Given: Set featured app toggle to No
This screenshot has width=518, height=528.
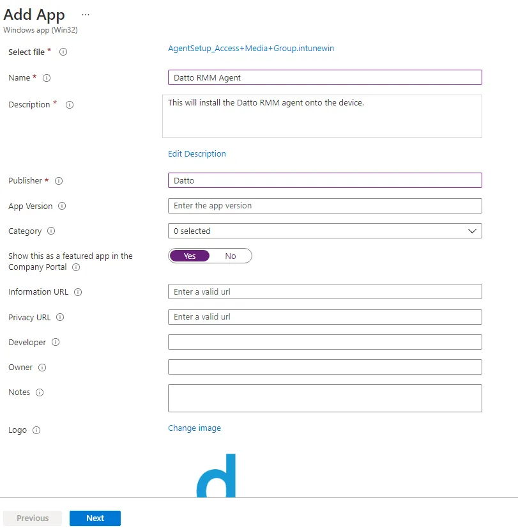Looking at the screenshot, I should pos(231,256).
